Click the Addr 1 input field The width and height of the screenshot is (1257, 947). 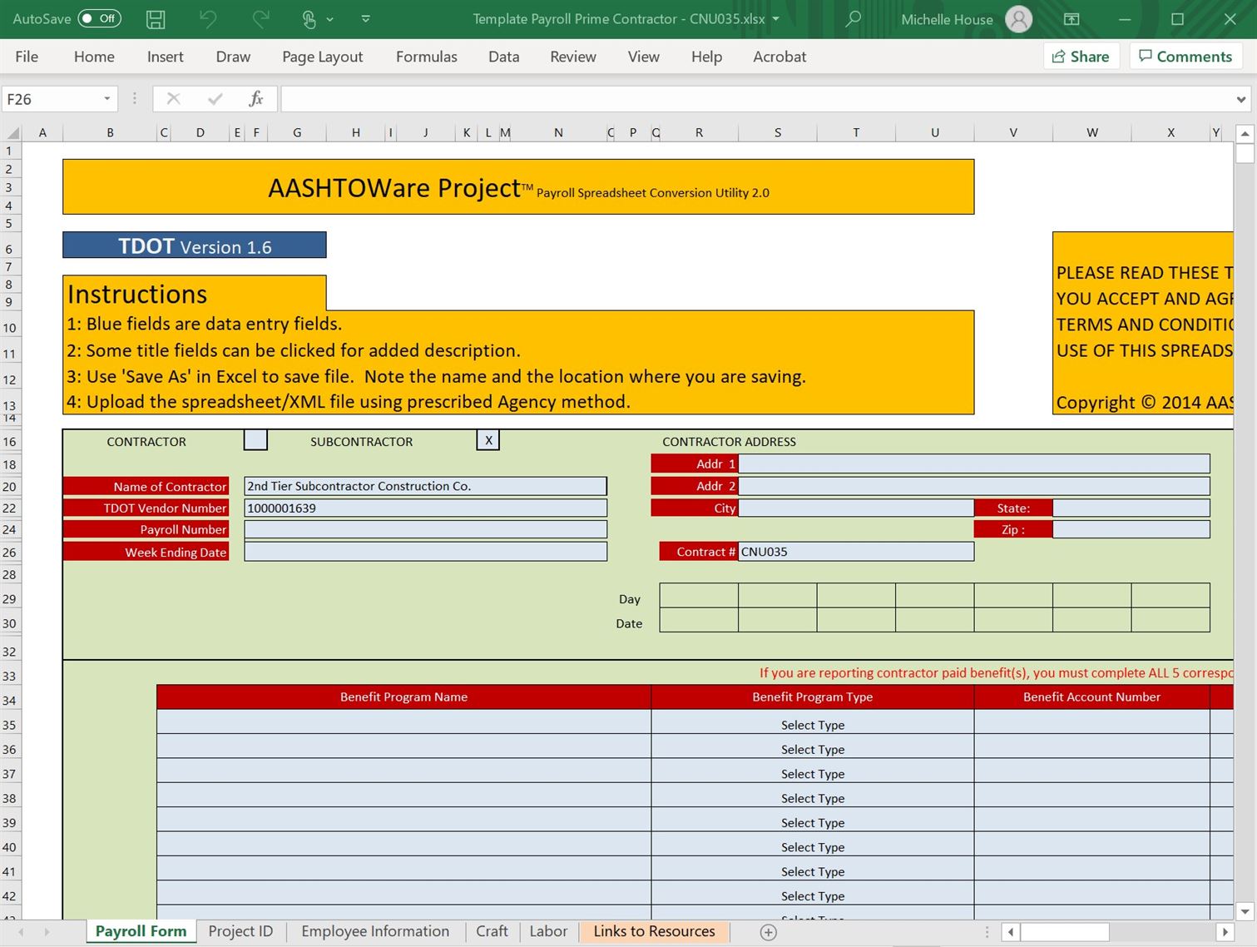tap(974, 464)
